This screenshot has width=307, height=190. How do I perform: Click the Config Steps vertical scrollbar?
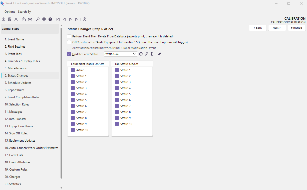62,100
